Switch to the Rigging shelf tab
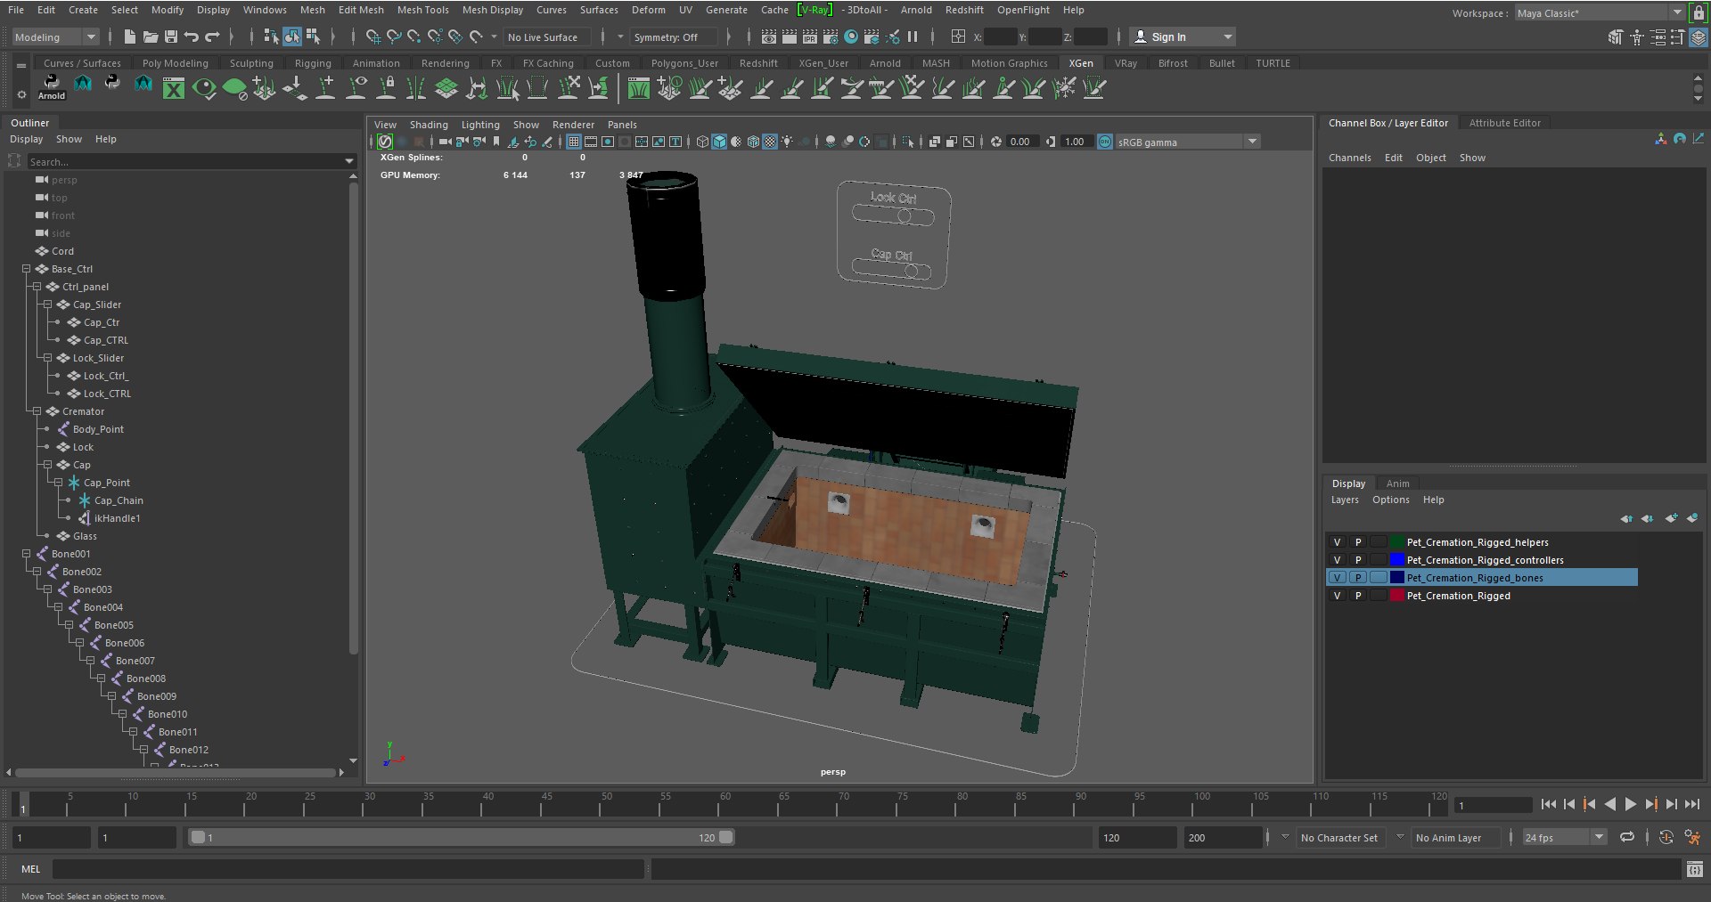The width and height of the screenshot is (1711, 902). (313, 63)
